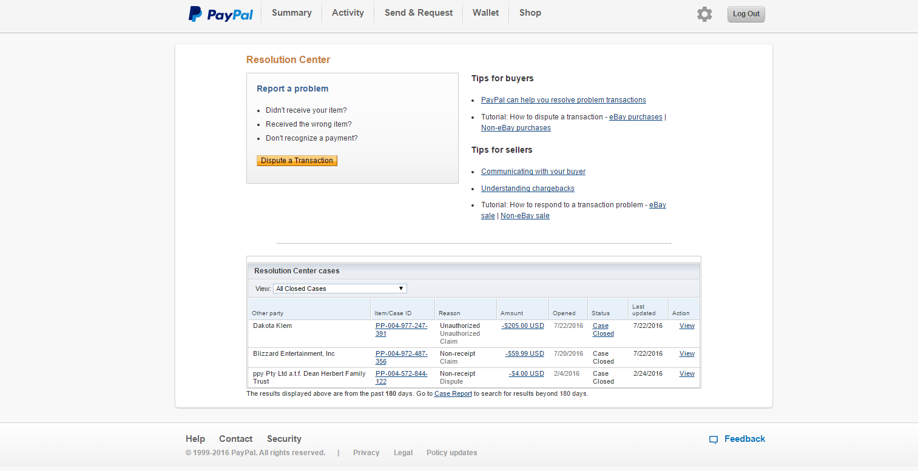Screen dimensions: 918x471
Task: Open the Non-eBay purchases tutorial link
Action: coord(516,128)
